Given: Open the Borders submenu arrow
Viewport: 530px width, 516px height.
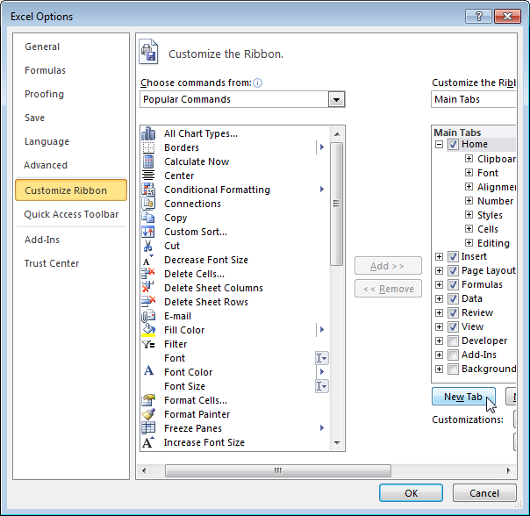Looking at the screenshot, I should click(x=322, y=147).
